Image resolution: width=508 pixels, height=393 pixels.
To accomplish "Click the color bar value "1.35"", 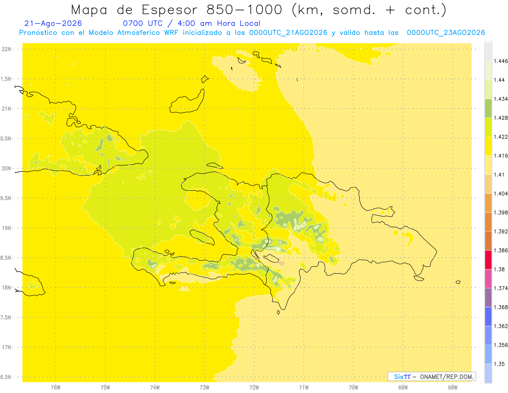I will (500, 364).
